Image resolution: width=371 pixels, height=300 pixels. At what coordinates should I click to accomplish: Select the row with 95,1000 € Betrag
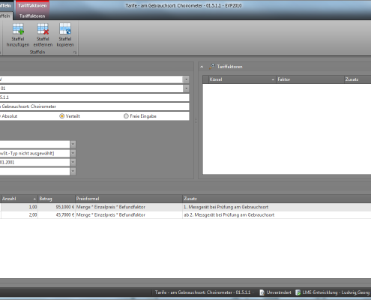coord(185,207)
